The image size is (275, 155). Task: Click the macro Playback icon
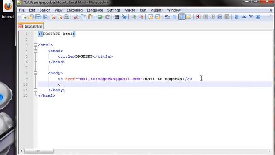click(213, 17)
